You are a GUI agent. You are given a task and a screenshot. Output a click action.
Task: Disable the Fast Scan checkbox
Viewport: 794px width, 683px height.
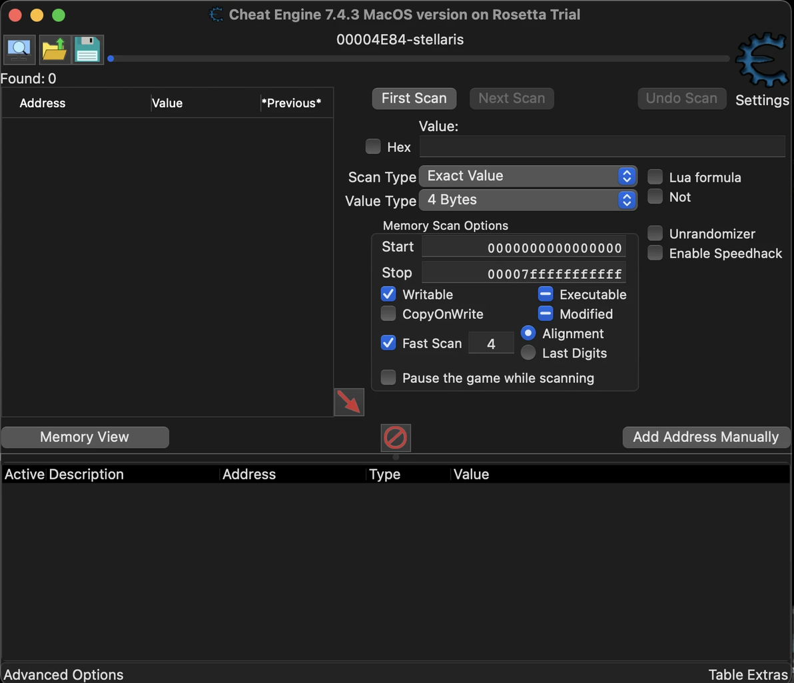(x=388, y=343)
